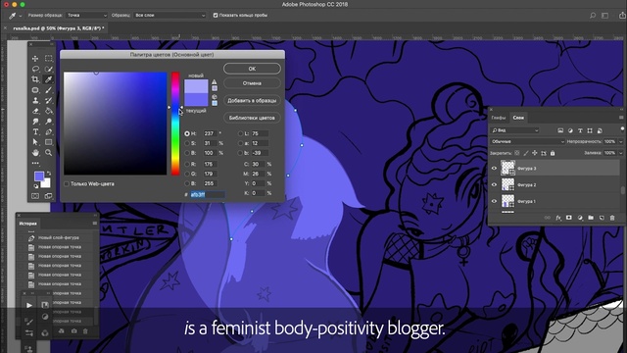Select the Eraser tool

35,111
